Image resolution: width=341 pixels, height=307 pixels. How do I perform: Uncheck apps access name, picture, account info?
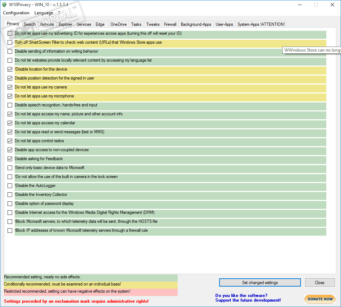coord(10,114)
